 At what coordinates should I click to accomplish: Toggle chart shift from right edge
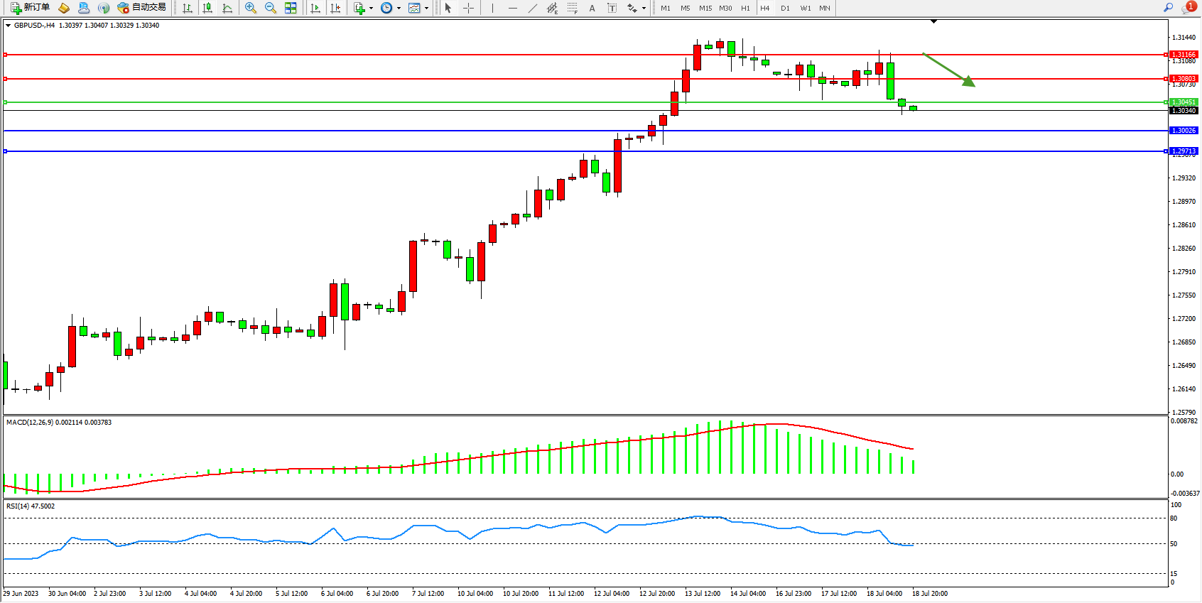335,8
